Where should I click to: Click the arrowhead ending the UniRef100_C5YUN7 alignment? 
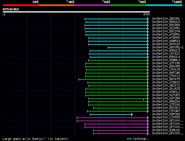[148, 111]
